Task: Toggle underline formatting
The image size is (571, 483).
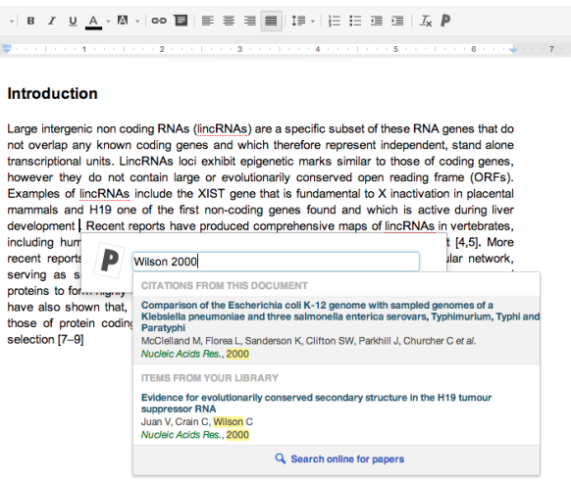Action: pos(73,21)
